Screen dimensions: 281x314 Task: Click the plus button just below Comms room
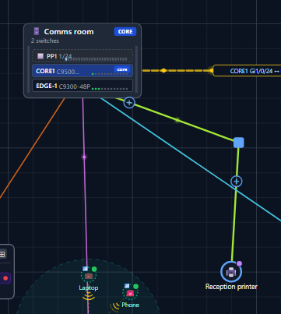point(129,103)
